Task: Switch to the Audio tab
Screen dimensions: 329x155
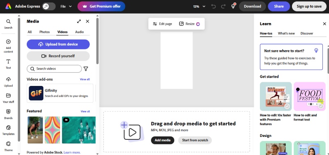Action: click(79, 32)
